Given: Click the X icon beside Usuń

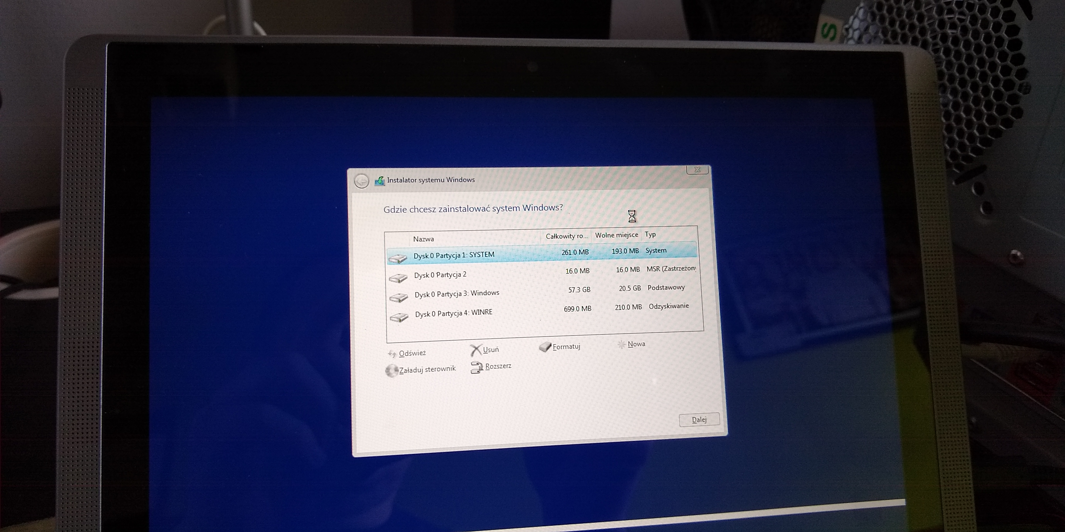Looking at the screenshot, I should point(476,350).
